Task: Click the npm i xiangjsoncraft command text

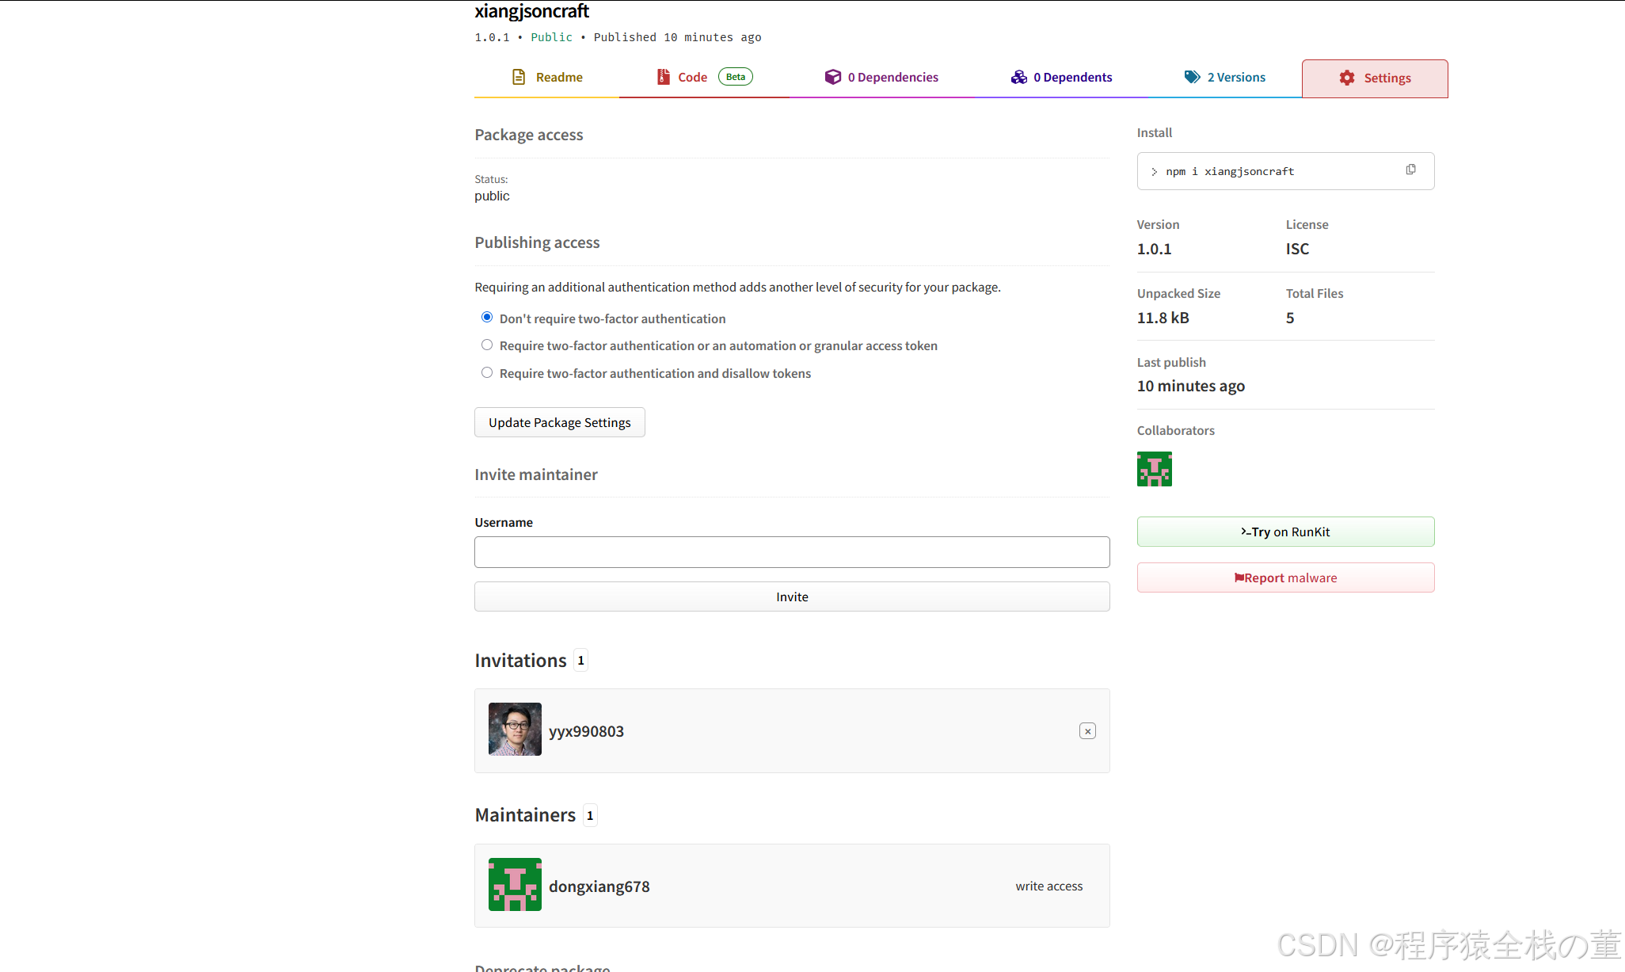Action: point(1230,171)
